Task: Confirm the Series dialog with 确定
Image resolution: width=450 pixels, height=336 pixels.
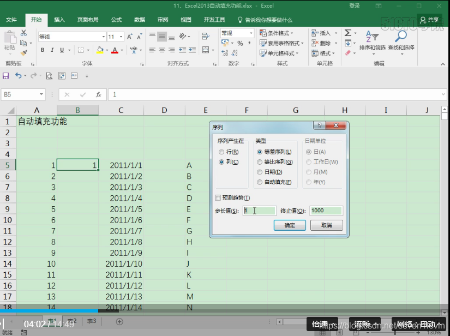Action: 290,225
